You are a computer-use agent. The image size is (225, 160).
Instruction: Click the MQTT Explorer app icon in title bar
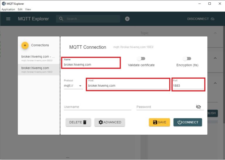pyautogui.click(x=4, y=4)
